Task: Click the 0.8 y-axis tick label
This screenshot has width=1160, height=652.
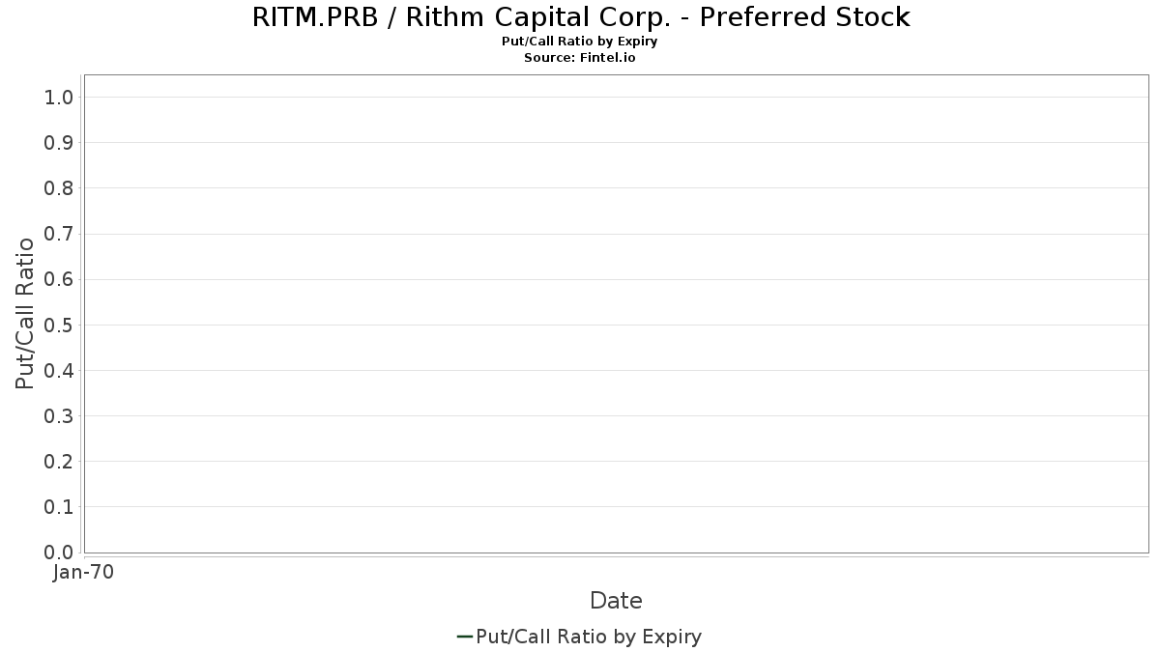Action: pos(59,188)
